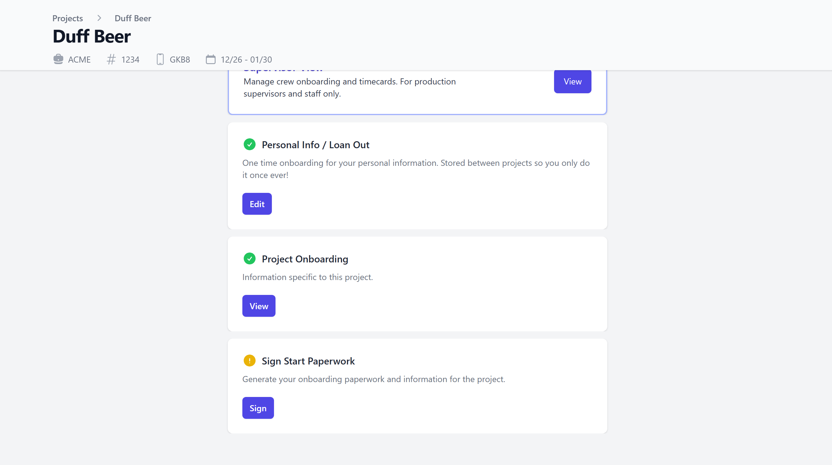Screen dimensions: 832x465
Task: Click the 'Information specific to this project' text
Action: coord(307,277)
